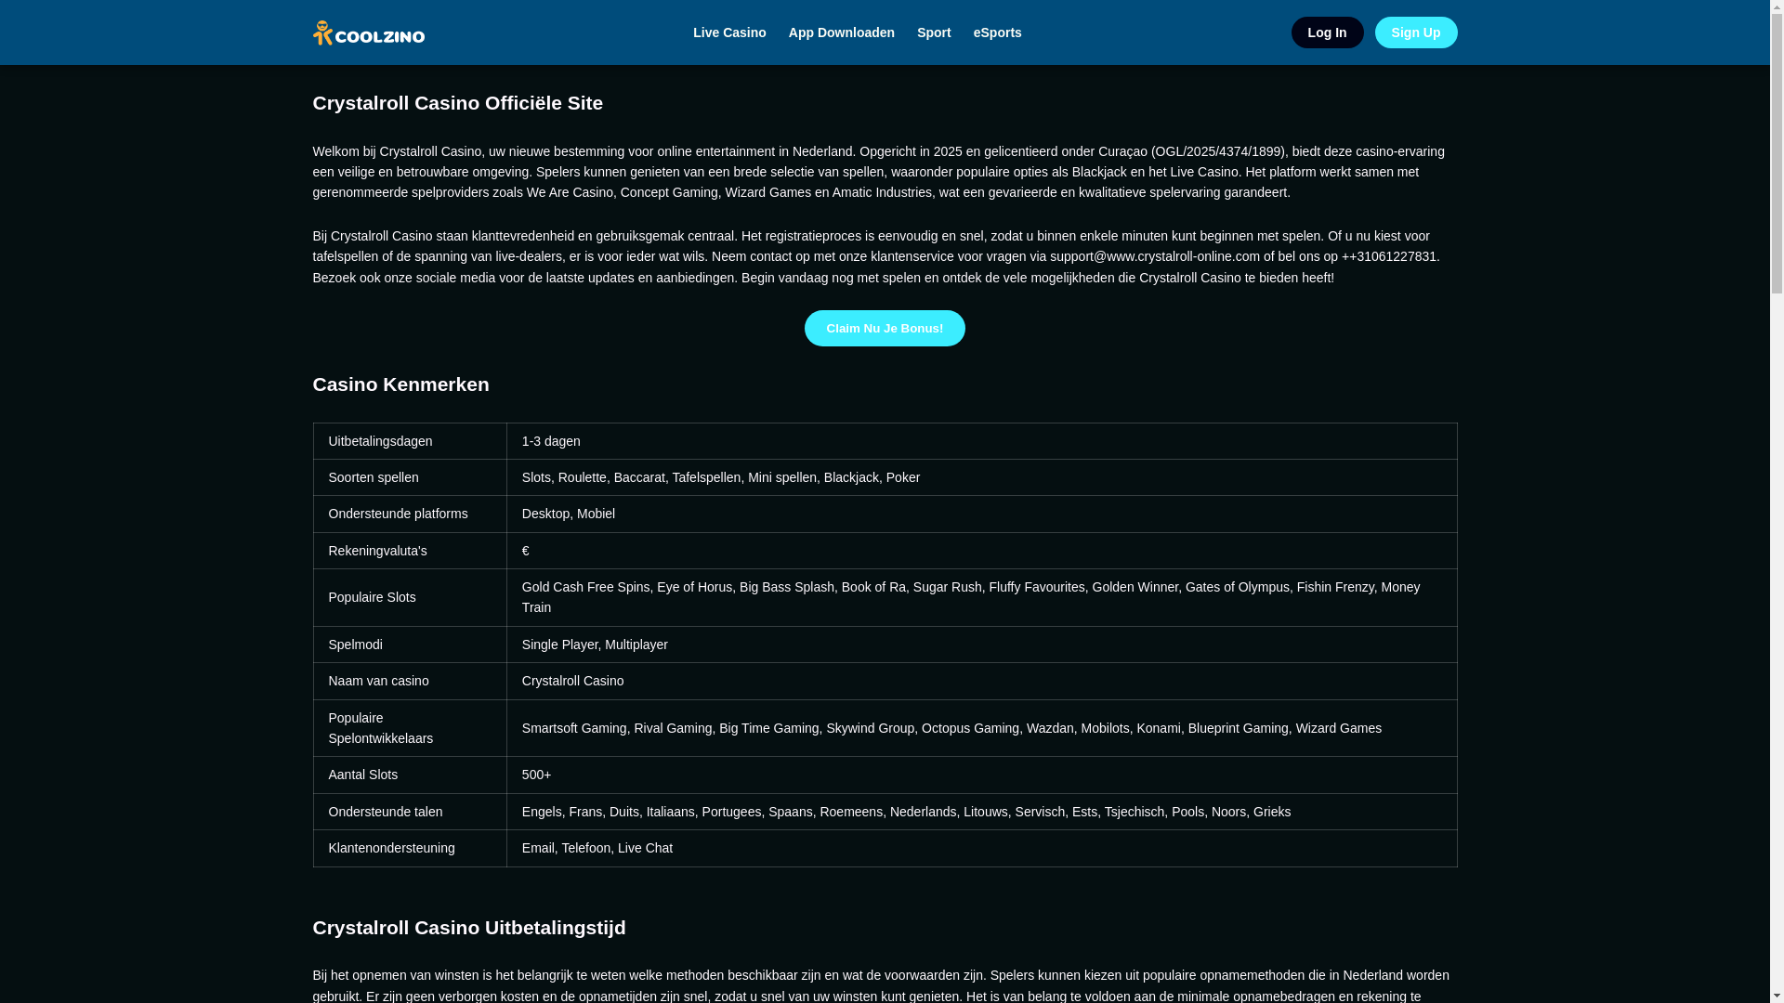The image size is (1784, 1003).
Task: Click the € currency value
Action: click(981, 551)
